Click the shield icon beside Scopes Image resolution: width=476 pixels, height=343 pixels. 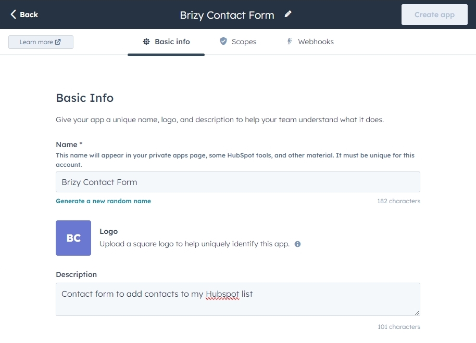[x=223, y=41]
